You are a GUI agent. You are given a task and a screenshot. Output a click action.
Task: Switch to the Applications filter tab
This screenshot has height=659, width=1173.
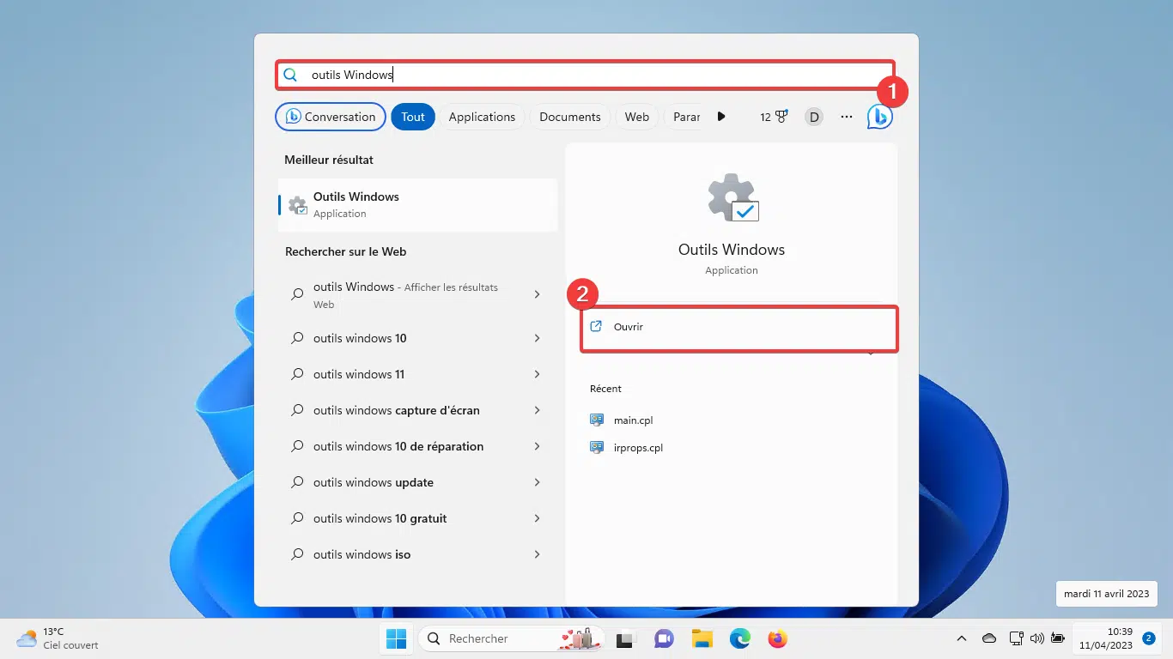coord(482,117)
